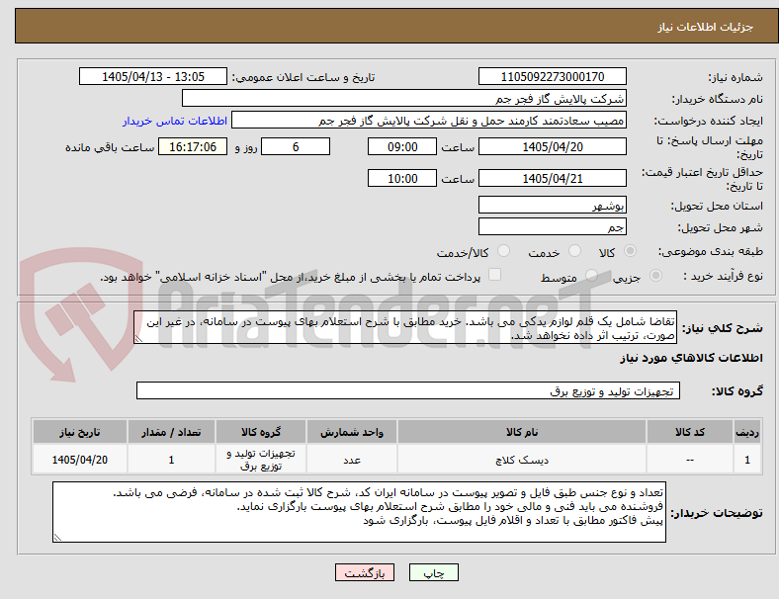Toggle اسناد خزانه اسلامی payment checkbox
The height and width of the screenshot is (599, 779).
coord(495,275)
